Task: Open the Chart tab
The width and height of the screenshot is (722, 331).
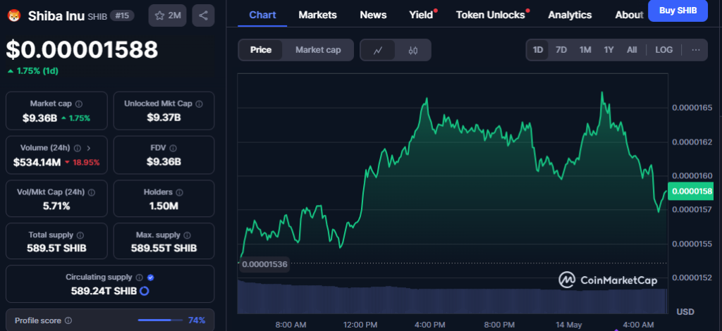Action: pos(262,15)
